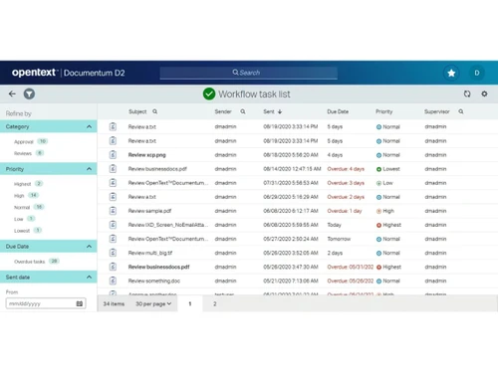This screenshot has width=498, height=373.
Task: Filter by Highest priority
Action: coord(22,184)
